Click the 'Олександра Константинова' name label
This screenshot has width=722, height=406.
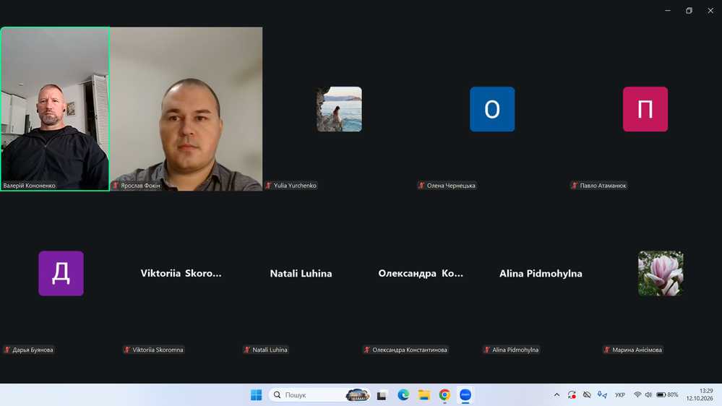click(x=410, y=350)
